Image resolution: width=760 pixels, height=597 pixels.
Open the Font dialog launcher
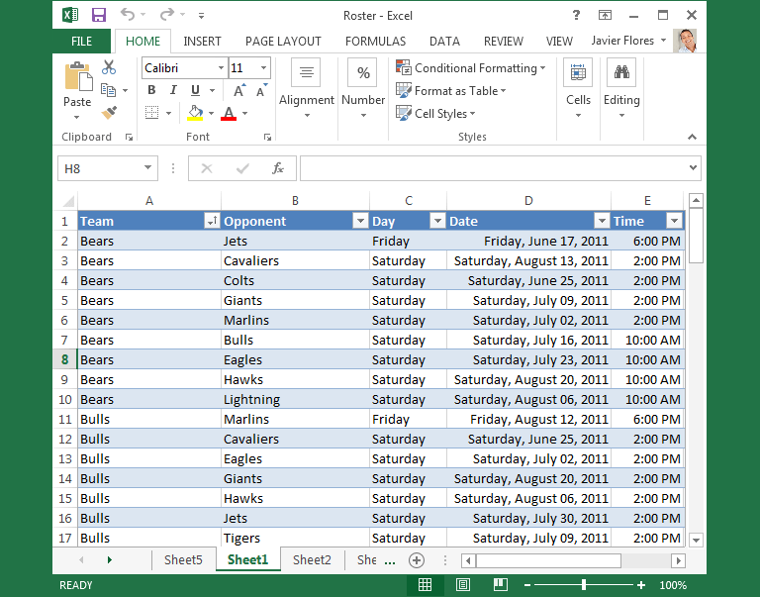267,138
